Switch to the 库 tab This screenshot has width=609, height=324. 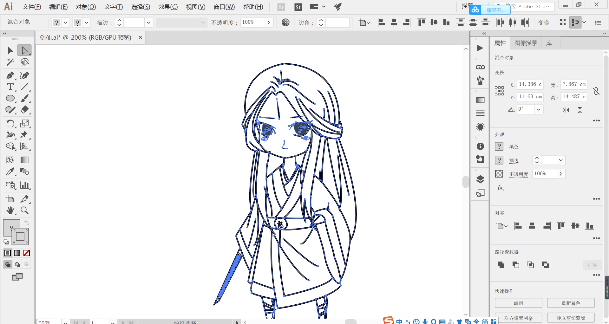point(549,43)
